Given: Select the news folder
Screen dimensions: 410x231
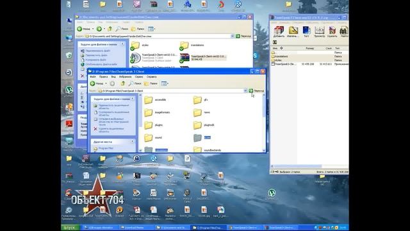Looking at the screenshot, I should click(202, 112).
